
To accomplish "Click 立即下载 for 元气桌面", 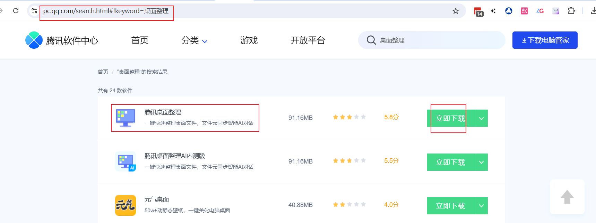I will coord(450,206).
